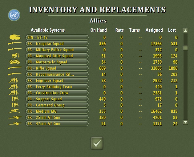Click Lost value 531 for Irregular Squad
The image size is (194, 157).
coord(174,44)
